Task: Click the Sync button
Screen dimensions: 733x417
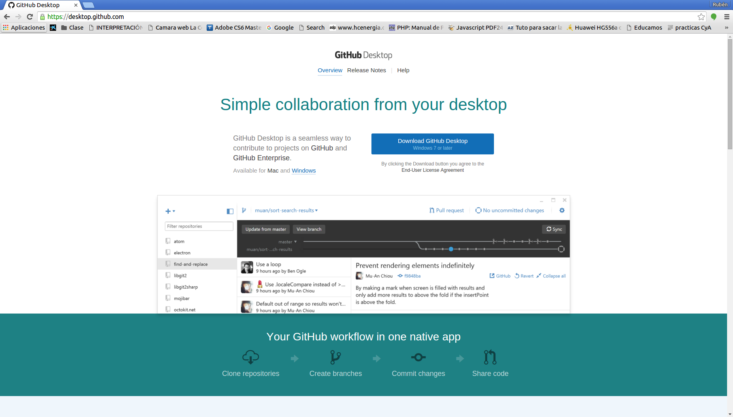Action: 554,229
